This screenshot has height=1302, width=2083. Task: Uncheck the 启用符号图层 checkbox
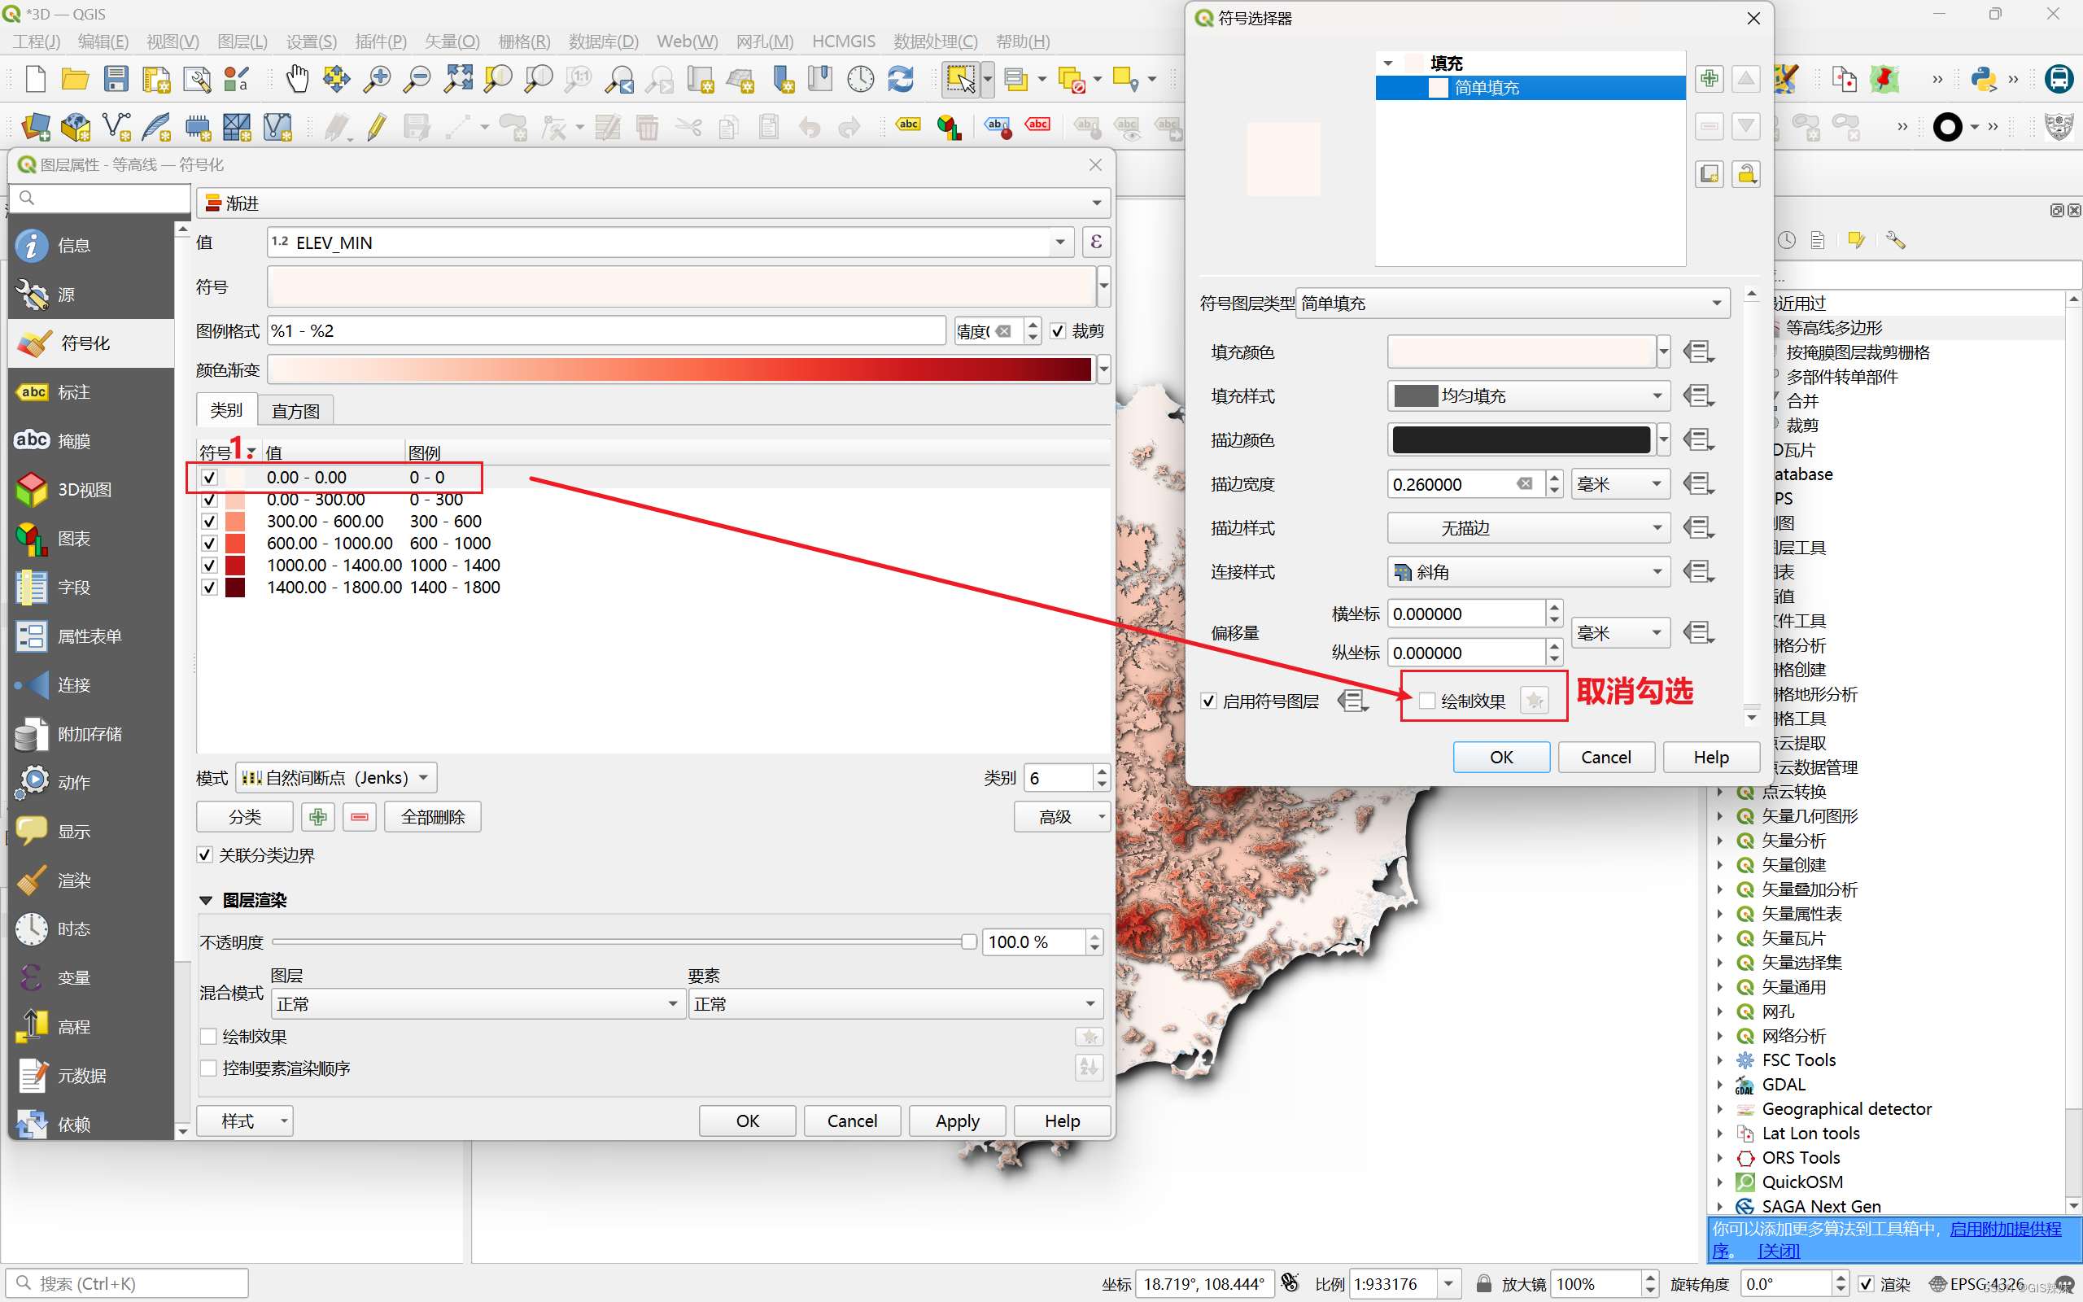(x=1208, y=701)
